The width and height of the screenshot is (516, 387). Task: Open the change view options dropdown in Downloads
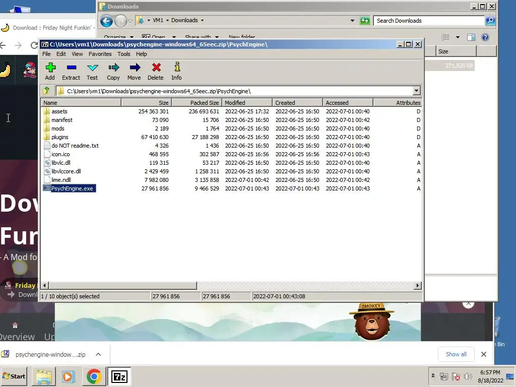click(x=458, y=37)
